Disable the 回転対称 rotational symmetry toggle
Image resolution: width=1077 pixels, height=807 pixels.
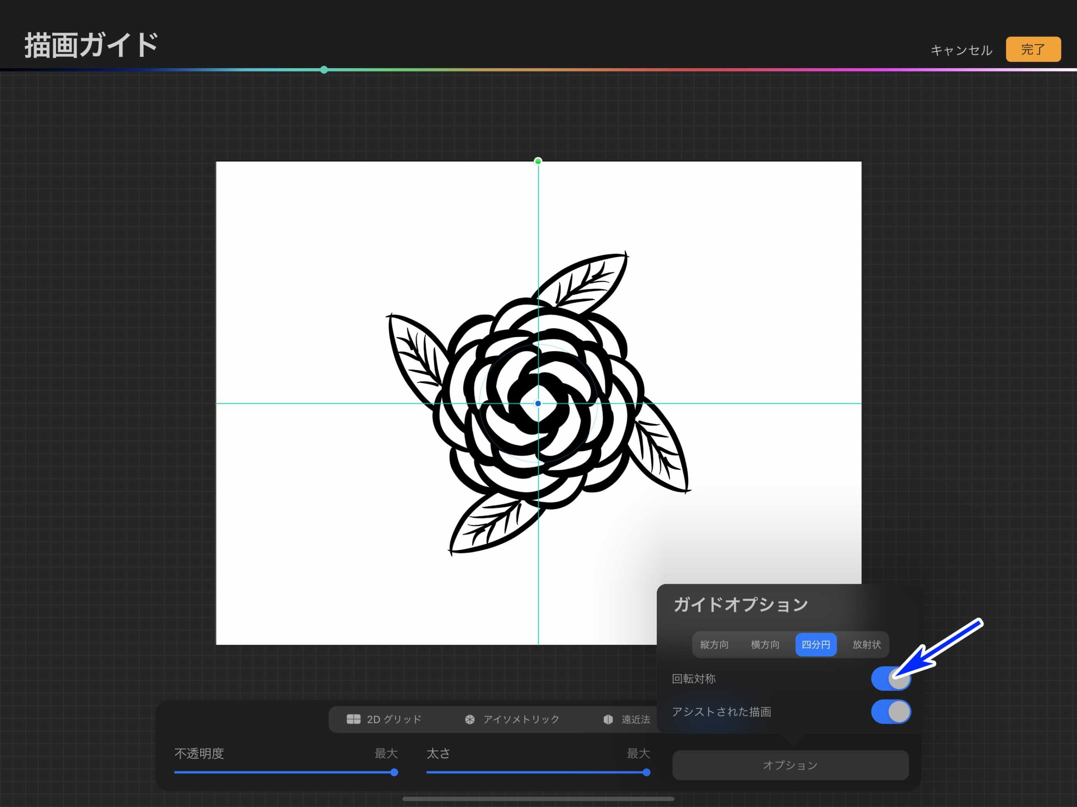click(891, 678)
